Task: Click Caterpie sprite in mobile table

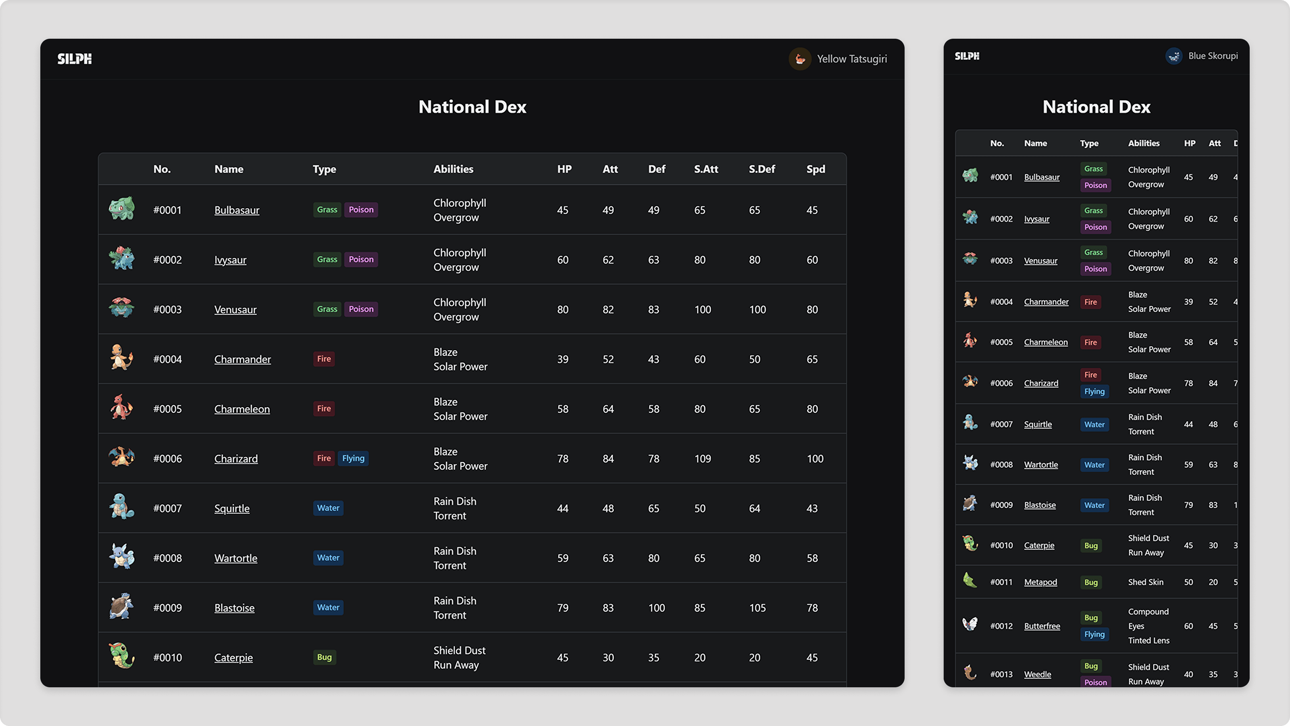Action: click(x=970, y=544)
